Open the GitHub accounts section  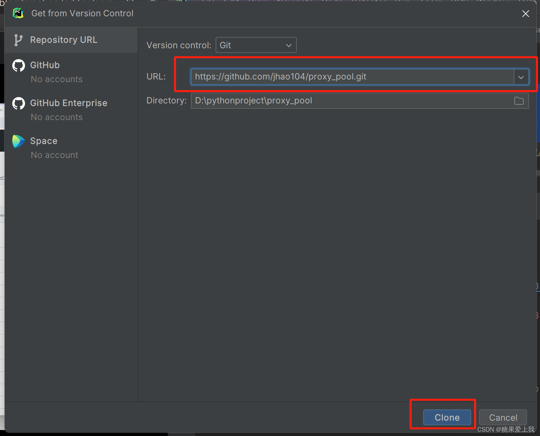pyautogui.click(x=71, y=72)
